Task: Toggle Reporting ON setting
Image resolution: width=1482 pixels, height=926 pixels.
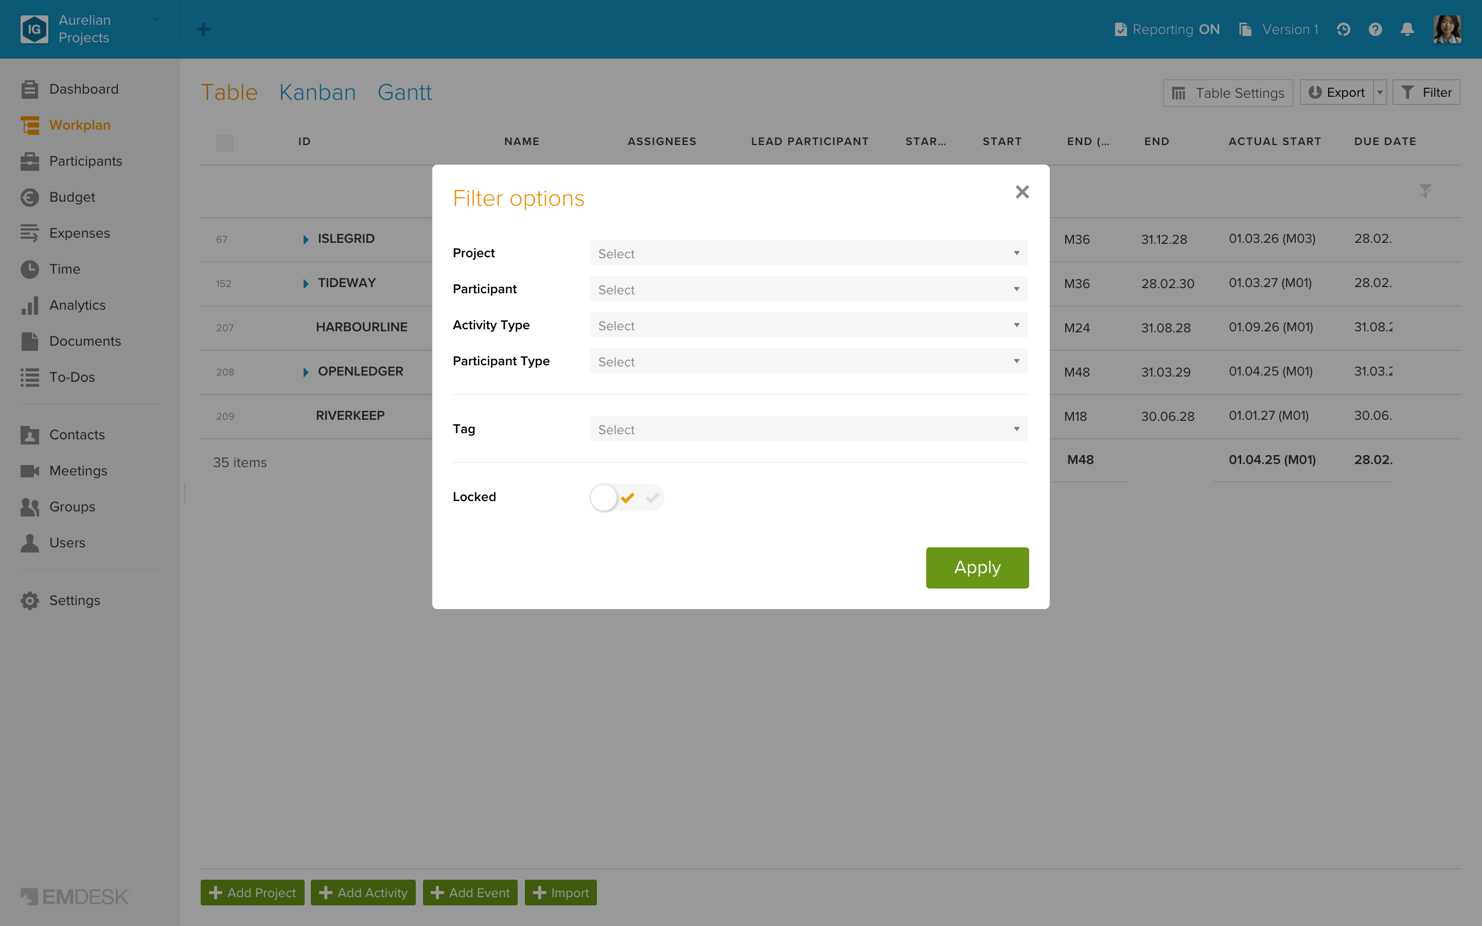Action: click(x=1167, y=29)
